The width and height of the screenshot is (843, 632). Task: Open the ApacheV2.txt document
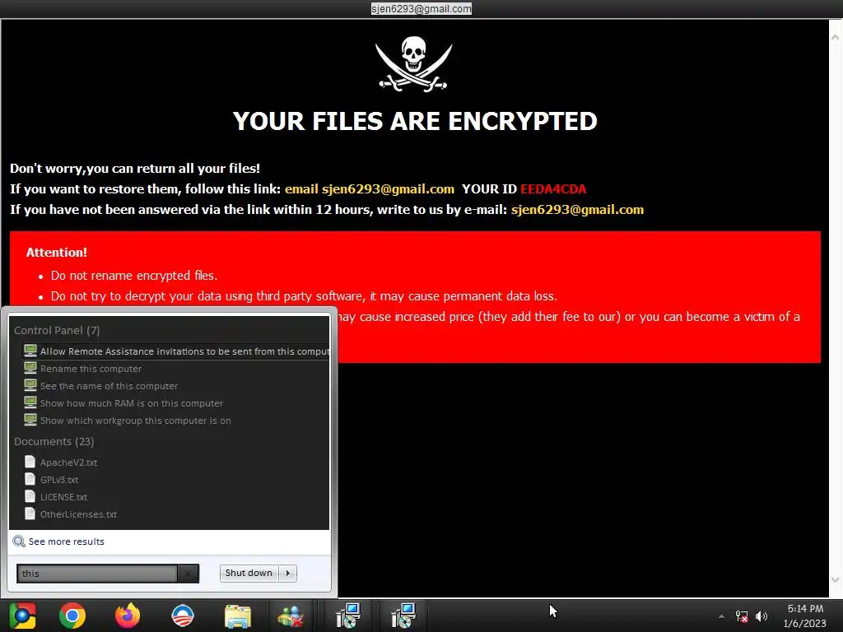coord(68,462)
